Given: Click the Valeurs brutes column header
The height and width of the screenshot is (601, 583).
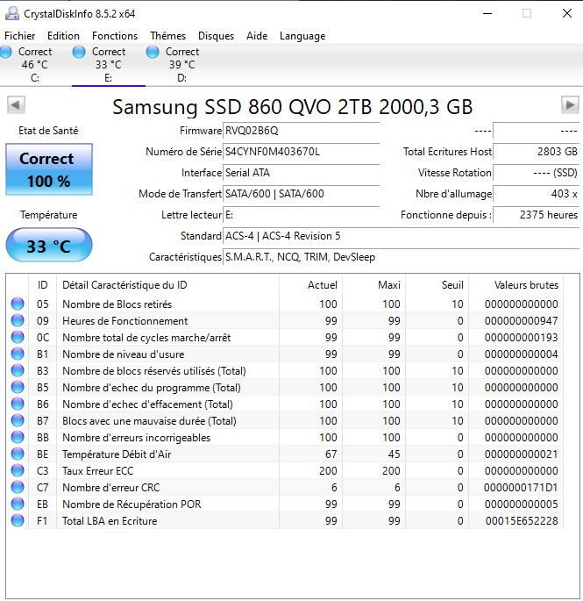Looking at the screenshot, I should pyautogui.click(x=516, y=285).
